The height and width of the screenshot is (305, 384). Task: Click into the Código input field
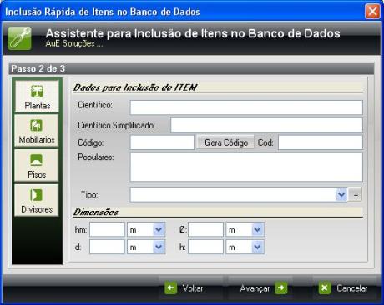[162, 142]
